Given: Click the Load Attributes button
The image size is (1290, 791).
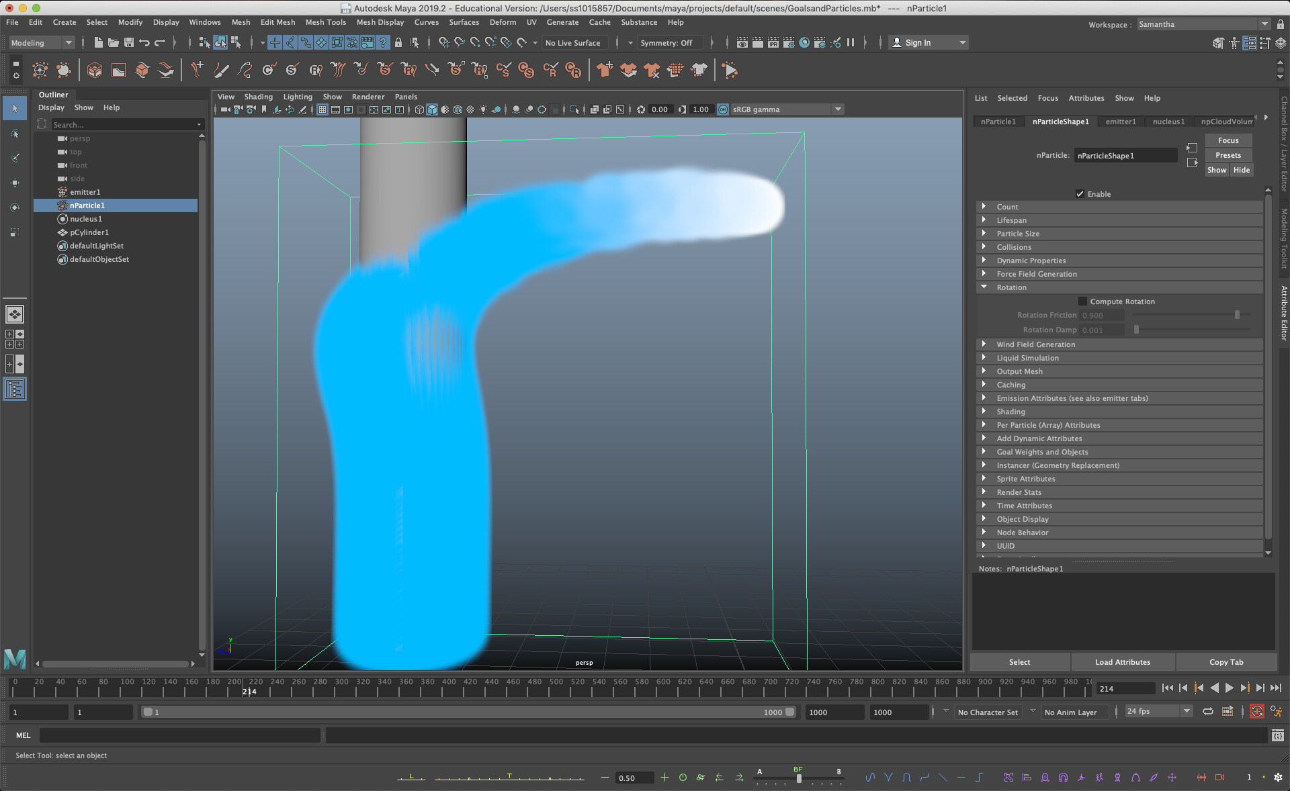Looking at the screenshot, I should point(1122,662).
